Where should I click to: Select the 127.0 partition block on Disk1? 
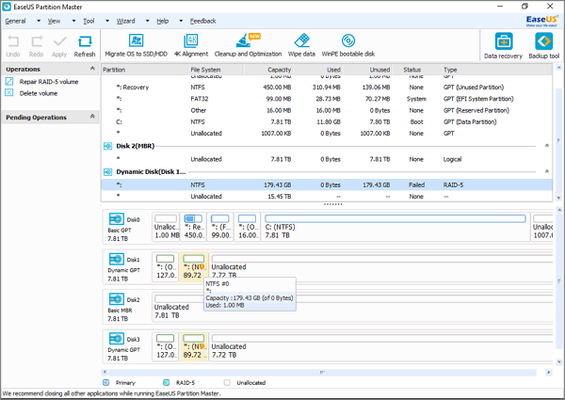click(166, 266)
